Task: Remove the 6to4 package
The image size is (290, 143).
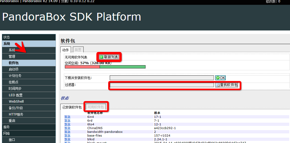Action: (x=67, y=124)
